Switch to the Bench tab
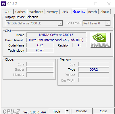115x114 pixels. pos(93,12)
